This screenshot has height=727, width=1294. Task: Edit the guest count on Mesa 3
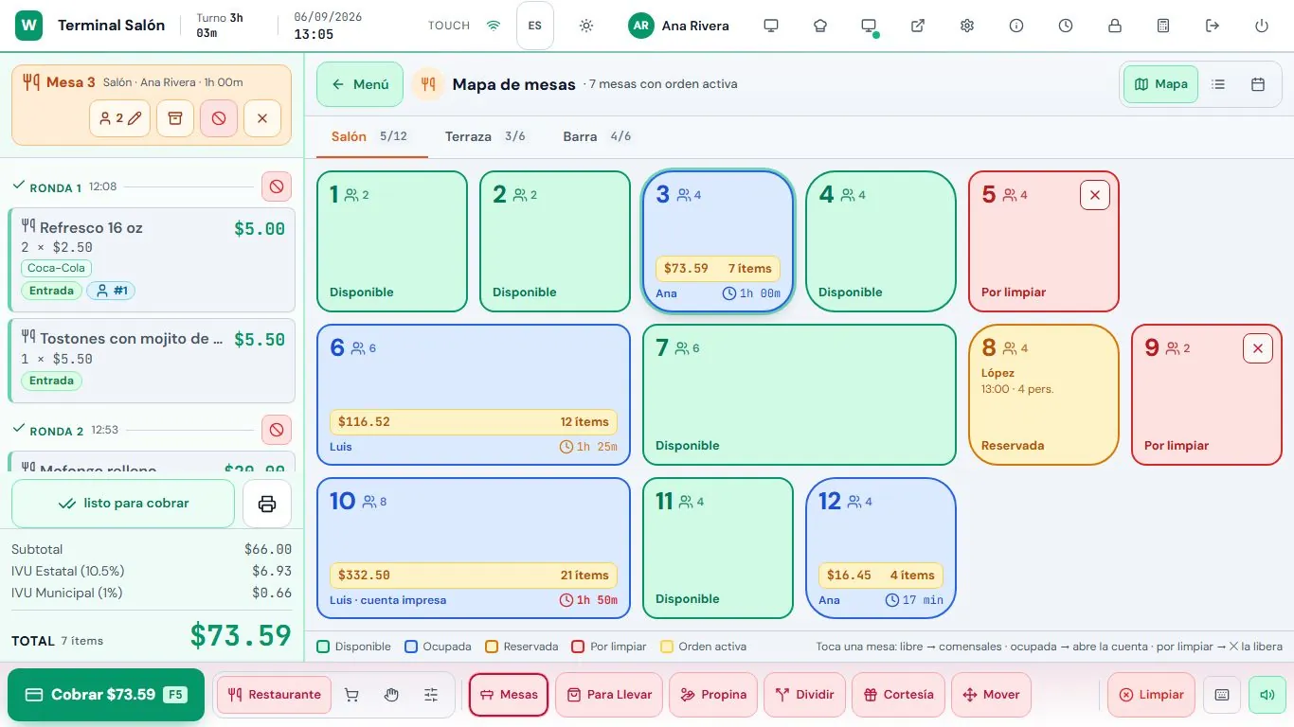[x=120, y=118]
